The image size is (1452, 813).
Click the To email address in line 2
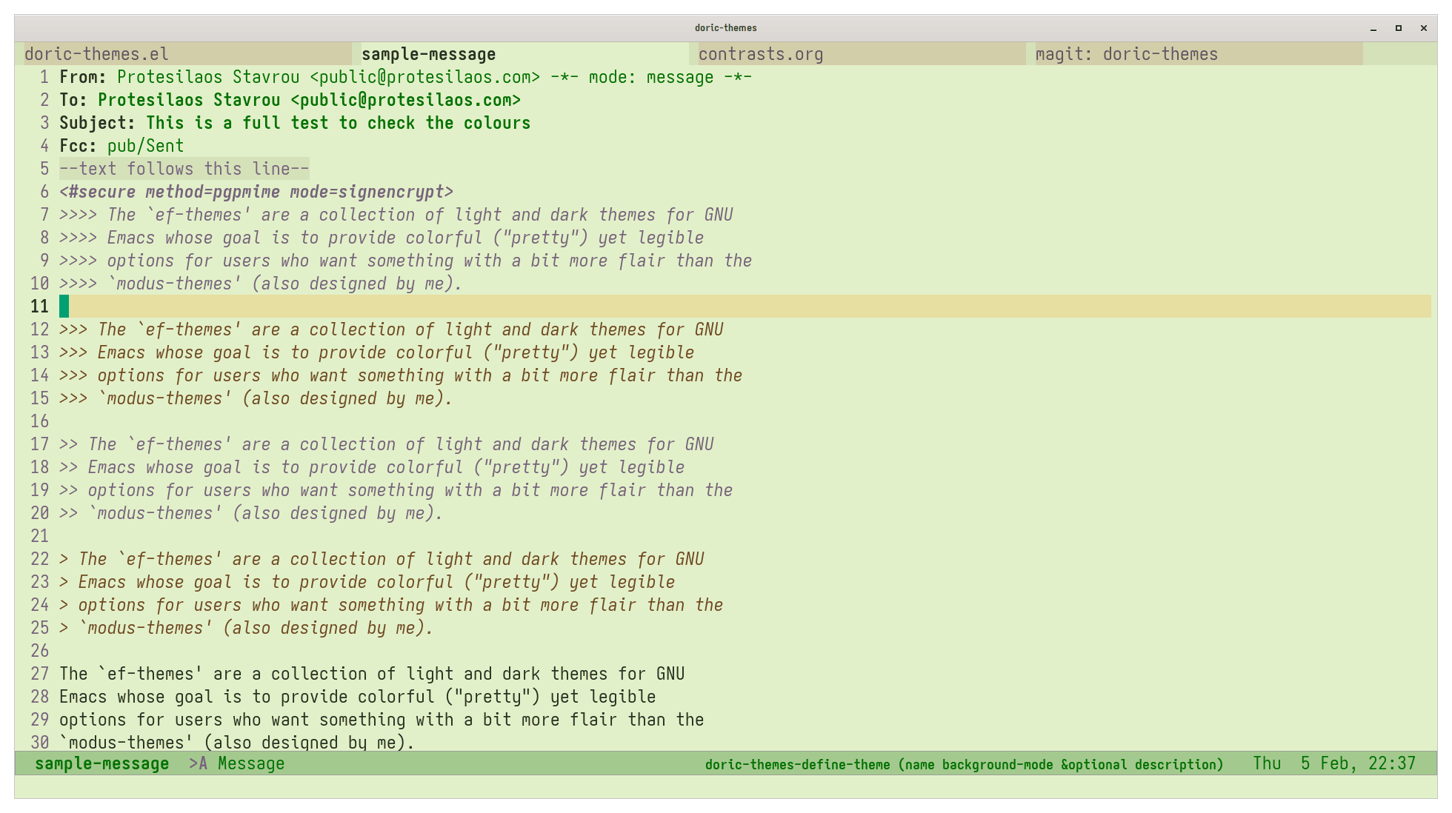tap(405, 100)
